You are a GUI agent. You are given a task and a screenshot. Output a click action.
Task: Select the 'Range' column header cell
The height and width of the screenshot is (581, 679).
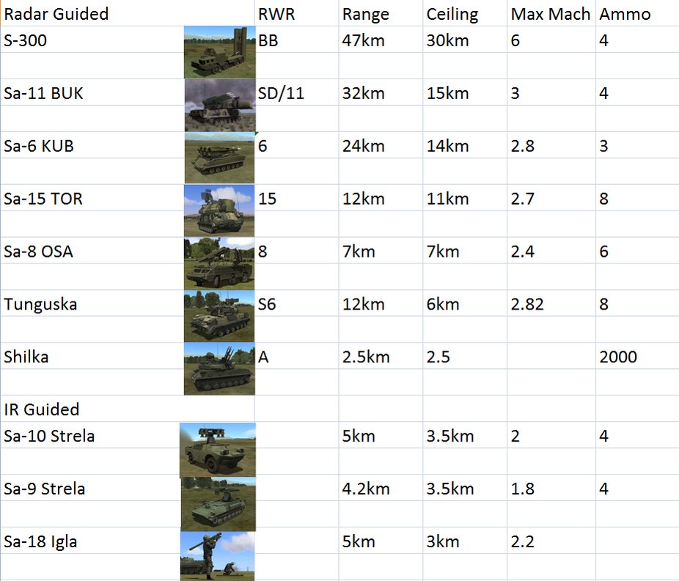381,13
